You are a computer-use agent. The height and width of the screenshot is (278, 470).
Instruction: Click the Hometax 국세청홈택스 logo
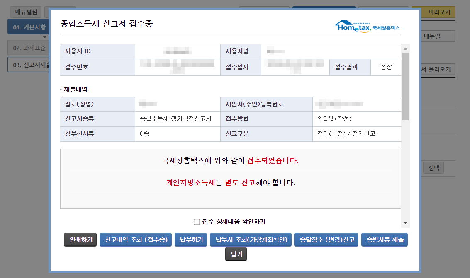[x=367, y=25]
